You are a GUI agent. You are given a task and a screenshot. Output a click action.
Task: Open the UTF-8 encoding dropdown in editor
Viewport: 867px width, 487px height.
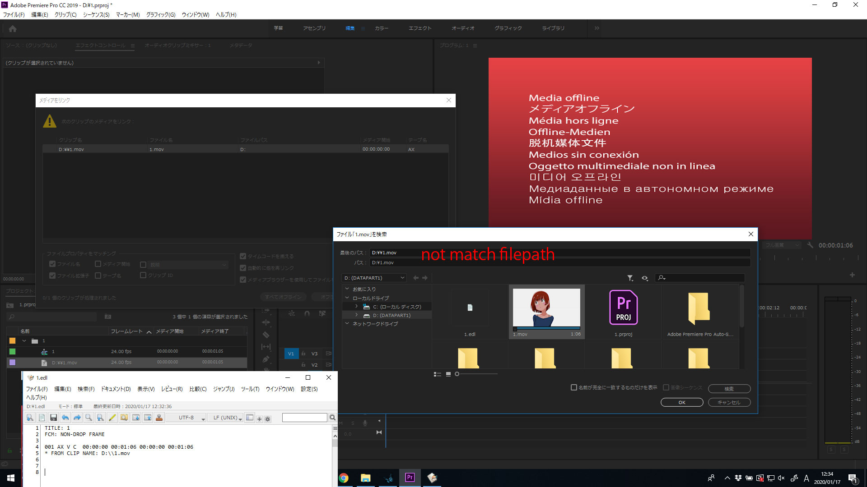pyautogui.click(x=186, y=418)
